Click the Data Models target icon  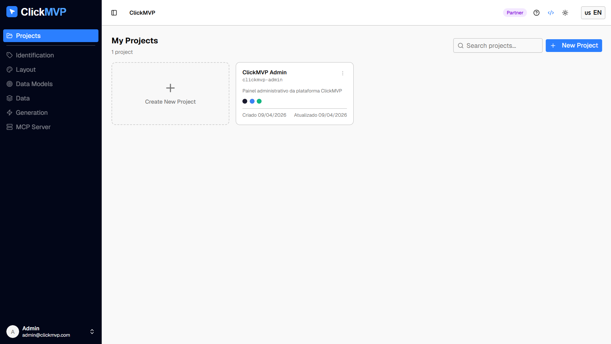pos(10,84)
